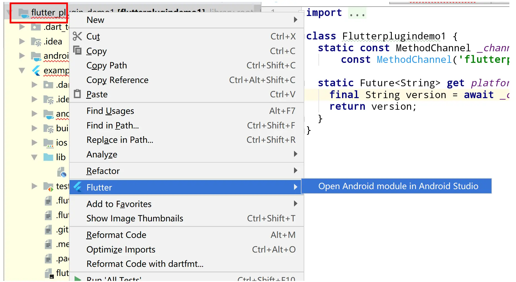Click the 'final String version' declaration
This screenshot has height=282, width=516.
(388, 95)
